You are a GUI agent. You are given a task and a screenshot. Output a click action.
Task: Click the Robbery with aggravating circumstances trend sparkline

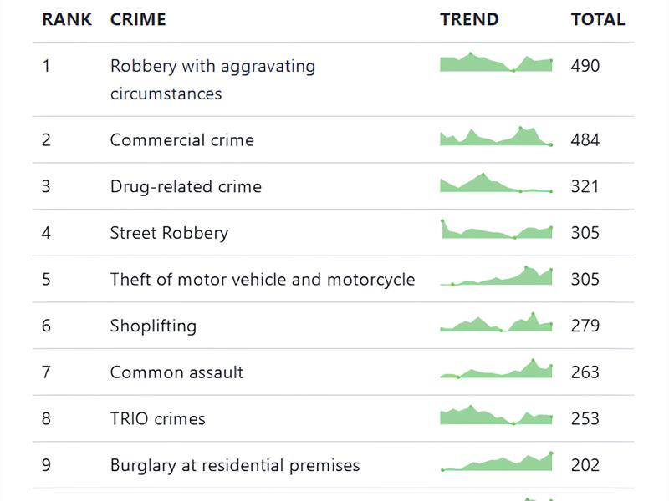click(x=496, y=62)
